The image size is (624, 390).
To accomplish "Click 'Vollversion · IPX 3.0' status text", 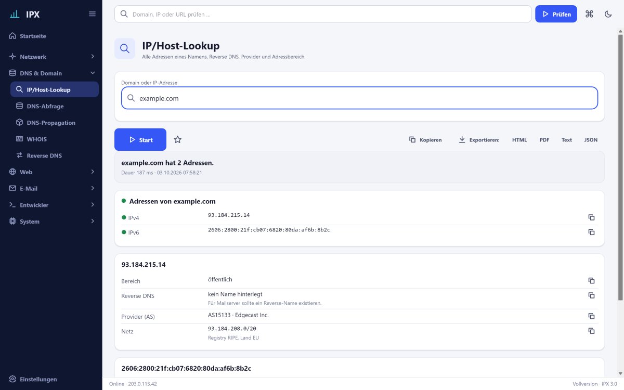I will click(x=595, y=384).
